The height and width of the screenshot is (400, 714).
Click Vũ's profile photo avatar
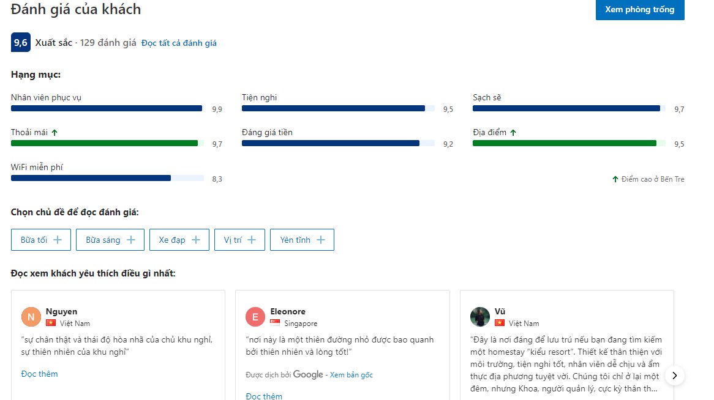(x=480, y=317)
